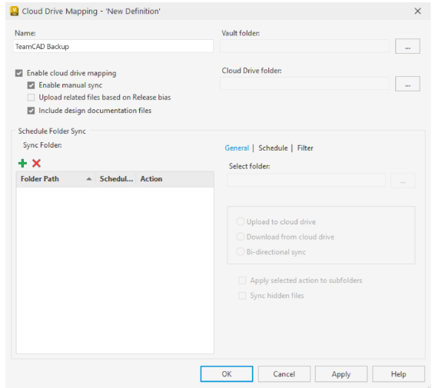Open the General tab
The image size is (435, 388).
[x=237, y=148]
